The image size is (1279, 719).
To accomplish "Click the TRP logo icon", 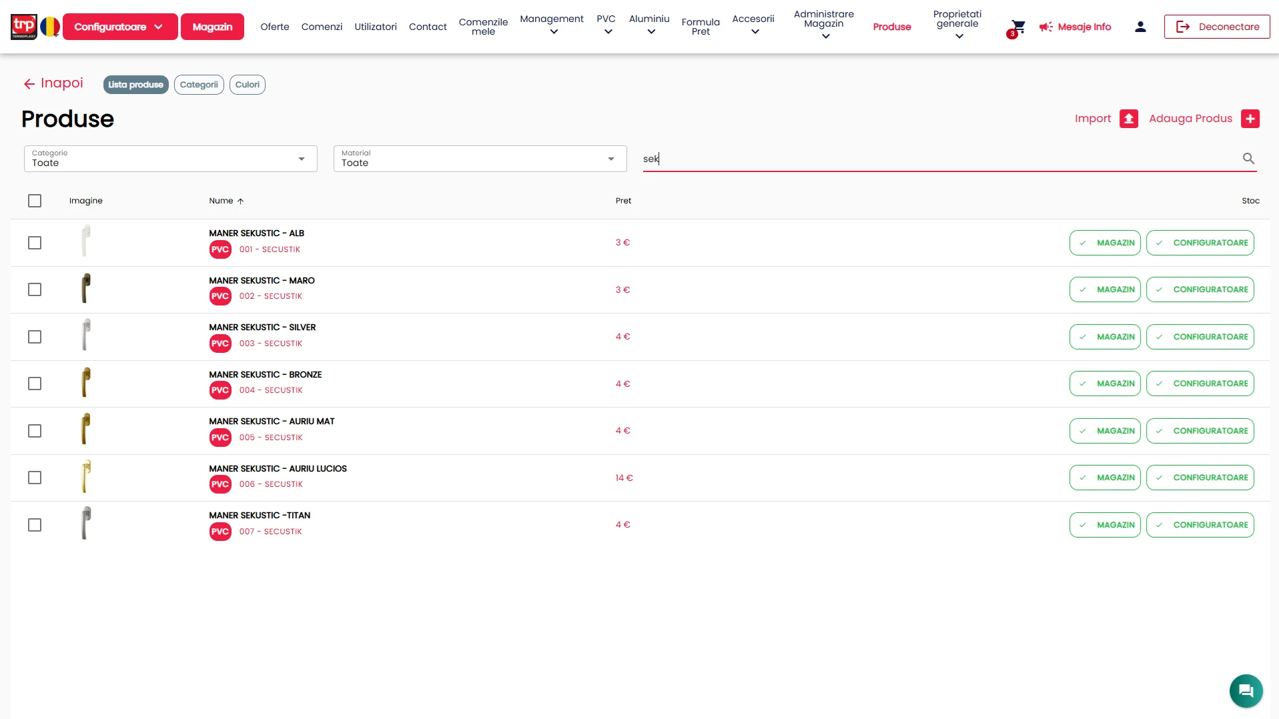I will pos(24,27).
